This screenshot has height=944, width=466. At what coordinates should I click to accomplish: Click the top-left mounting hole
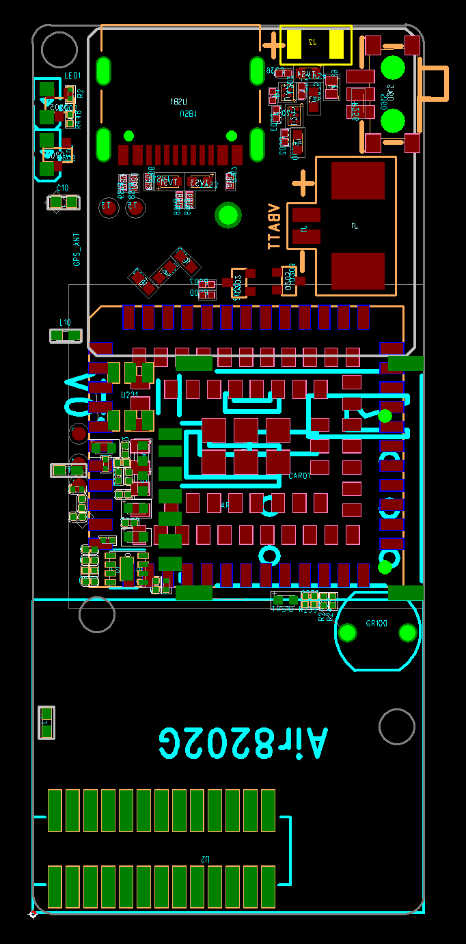(x=59, y=48)
